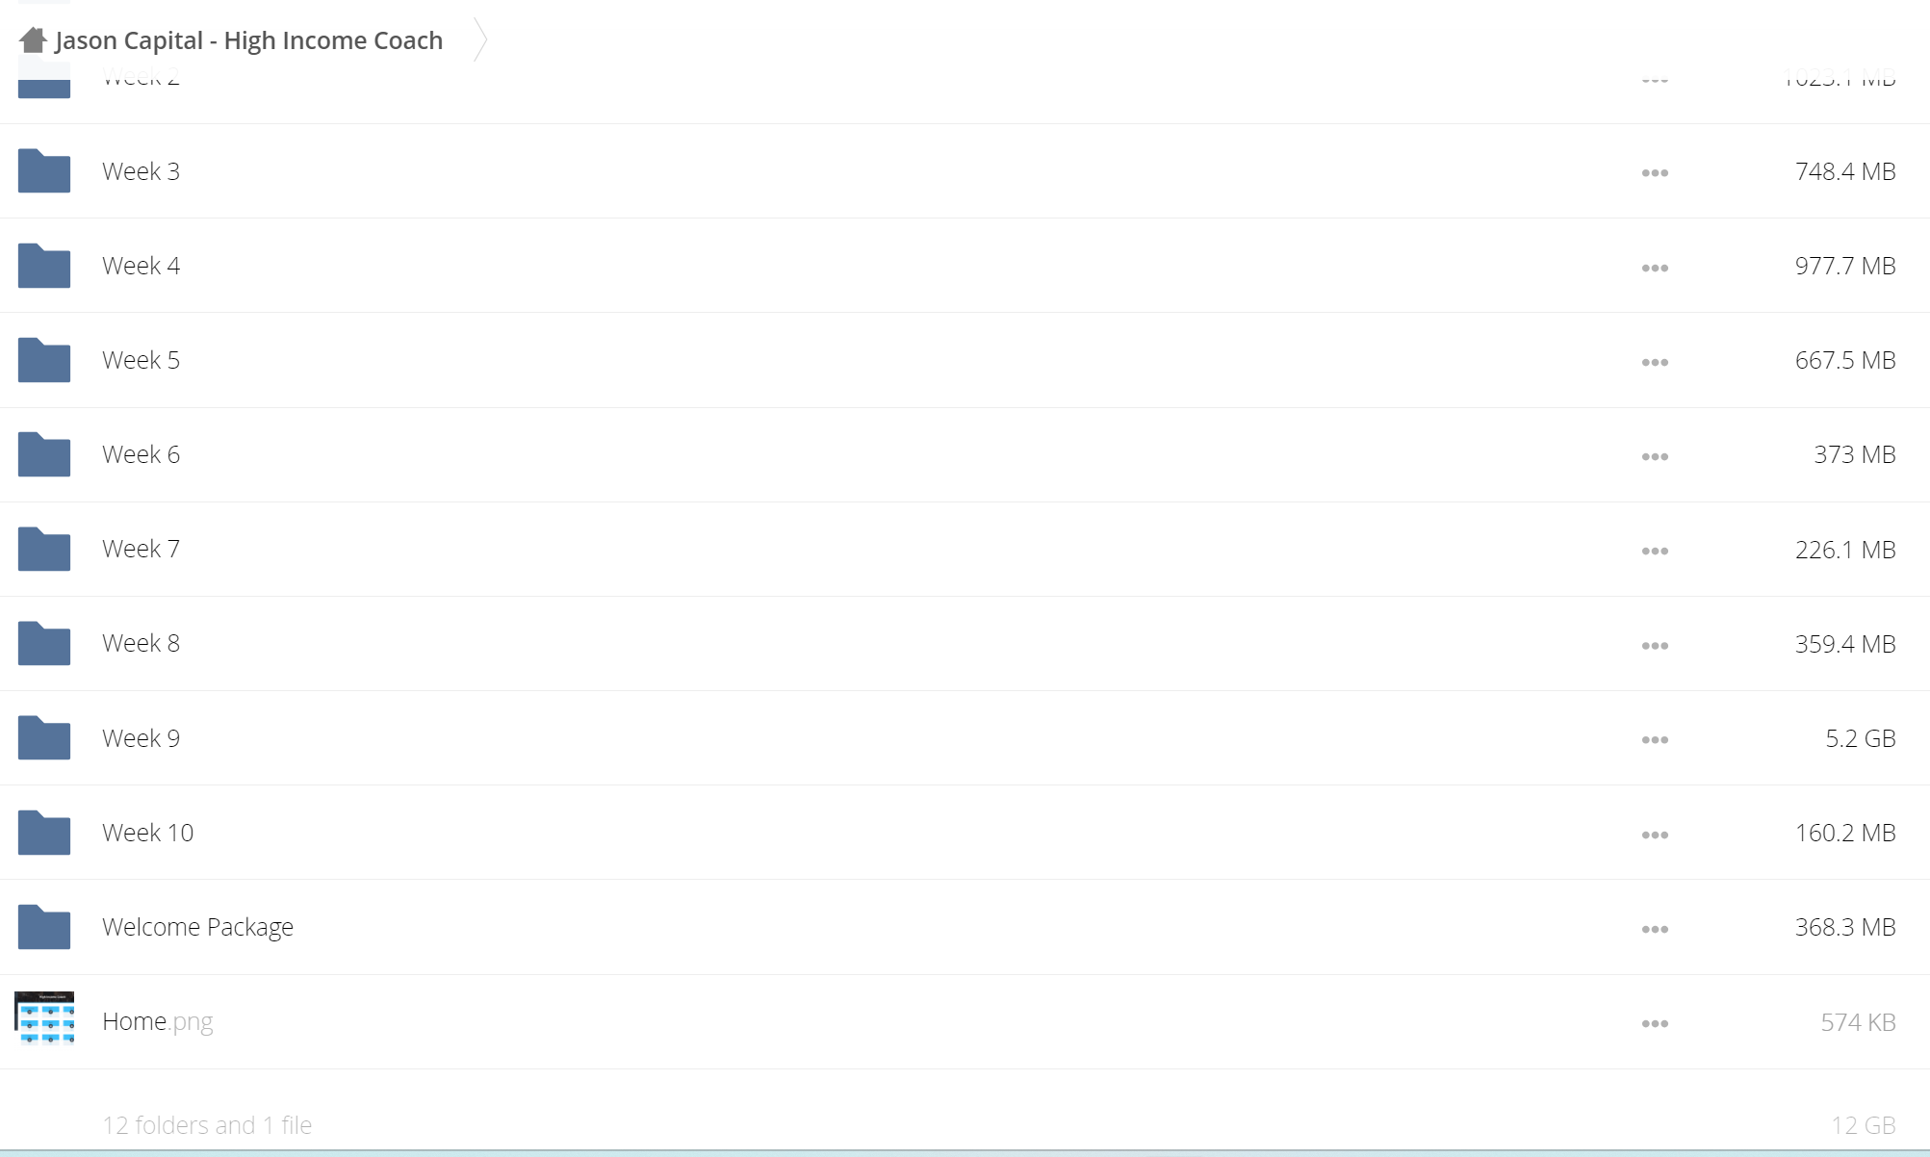Click the 373 MB size value
This screenshot has width=1930, height=1157.
(1855, 454)
